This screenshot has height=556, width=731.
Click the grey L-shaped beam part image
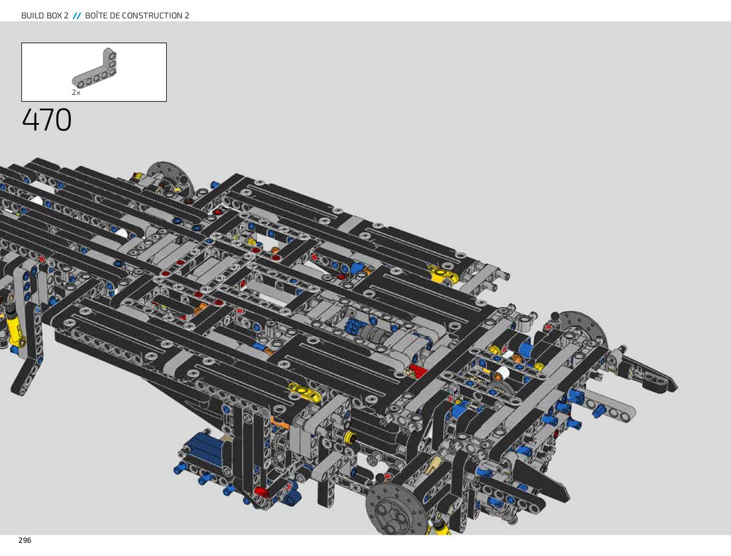click(x=95, y=68)
